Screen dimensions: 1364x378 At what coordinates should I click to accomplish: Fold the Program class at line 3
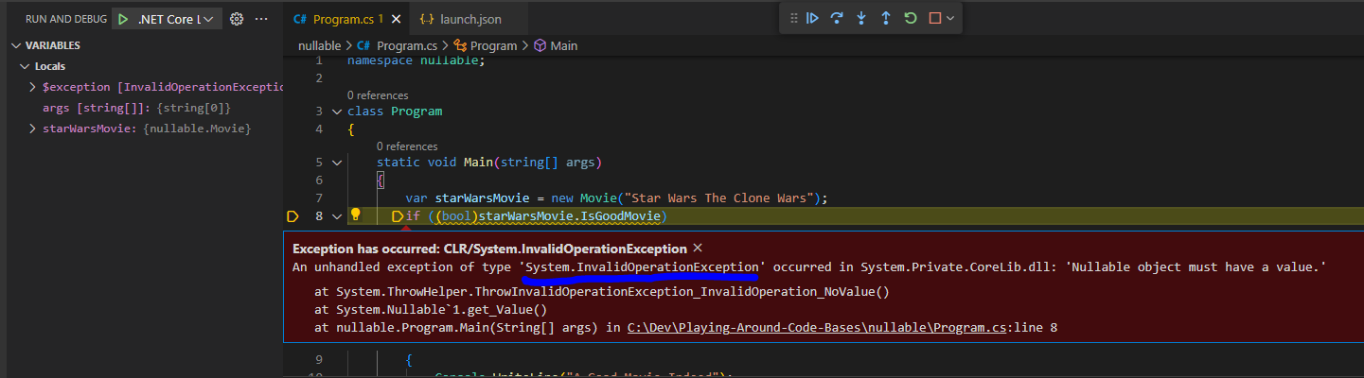point(337,112)
